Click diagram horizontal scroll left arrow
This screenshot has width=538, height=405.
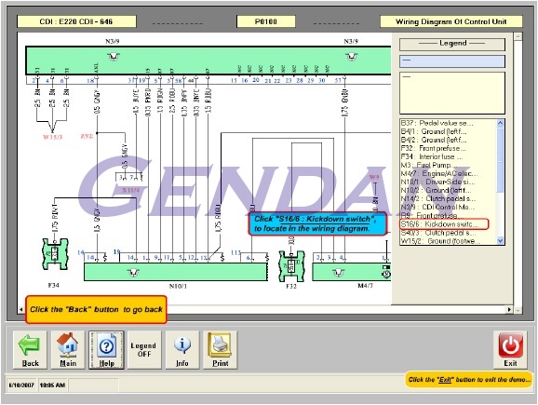click(21, 310)
